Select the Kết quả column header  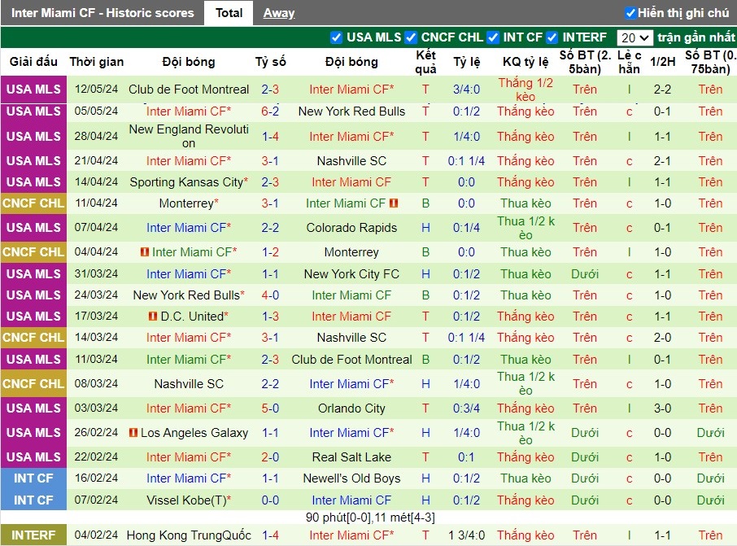pos(425,62)
